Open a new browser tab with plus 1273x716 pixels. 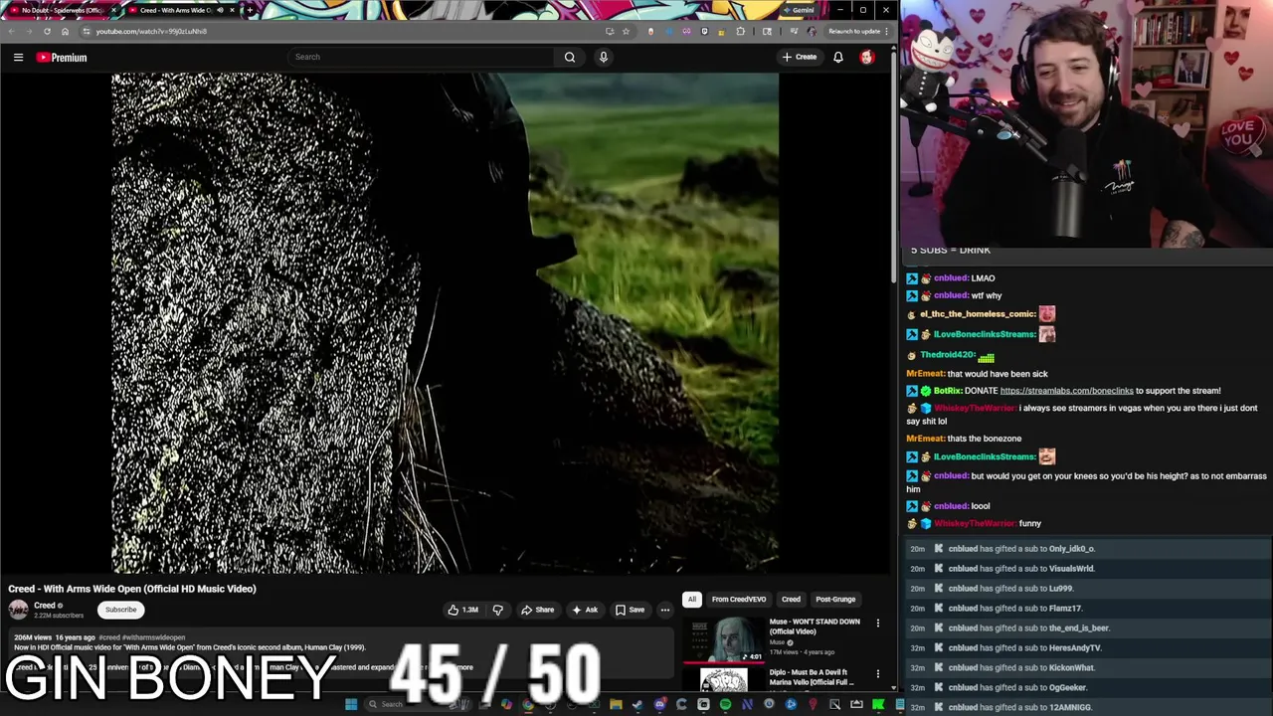pos(250,10)
